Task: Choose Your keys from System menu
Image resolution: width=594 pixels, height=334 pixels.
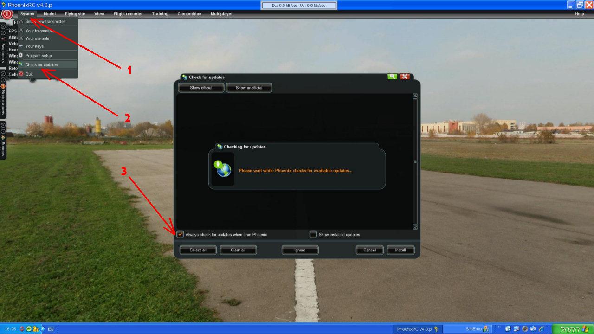Action: tap(48, 46)
